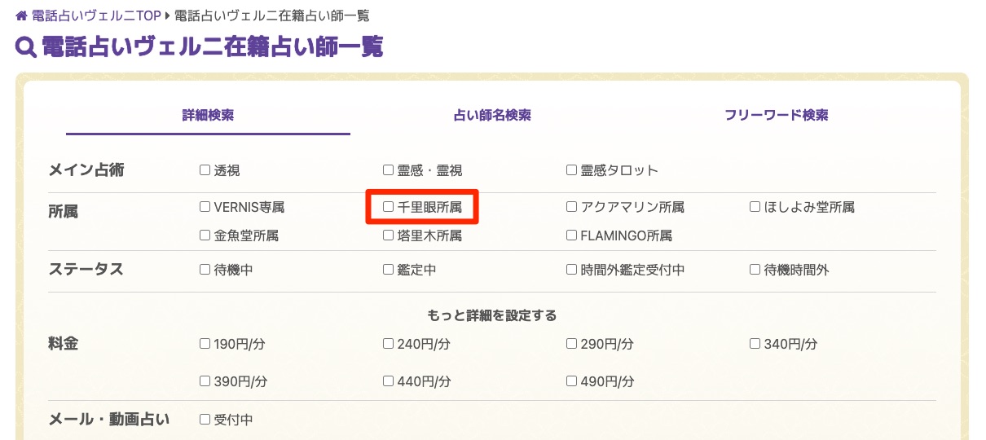Click the home icon in breadcrumb
Image resolution: width=986 pixels, height=440 pixels.
pos(22,16)
